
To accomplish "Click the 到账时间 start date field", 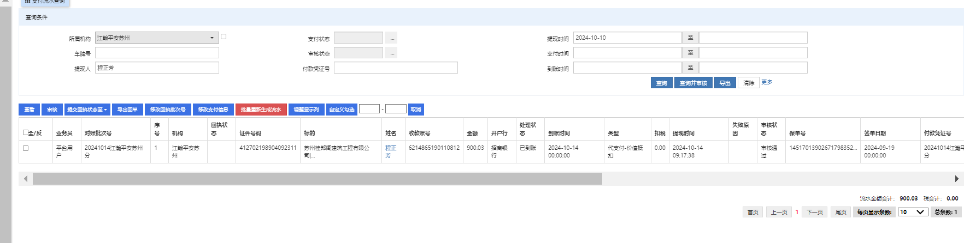I will tap(627, 68).
